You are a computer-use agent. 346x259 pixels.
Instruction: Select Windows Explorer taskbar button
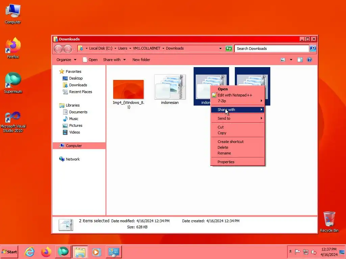[80, 252]
